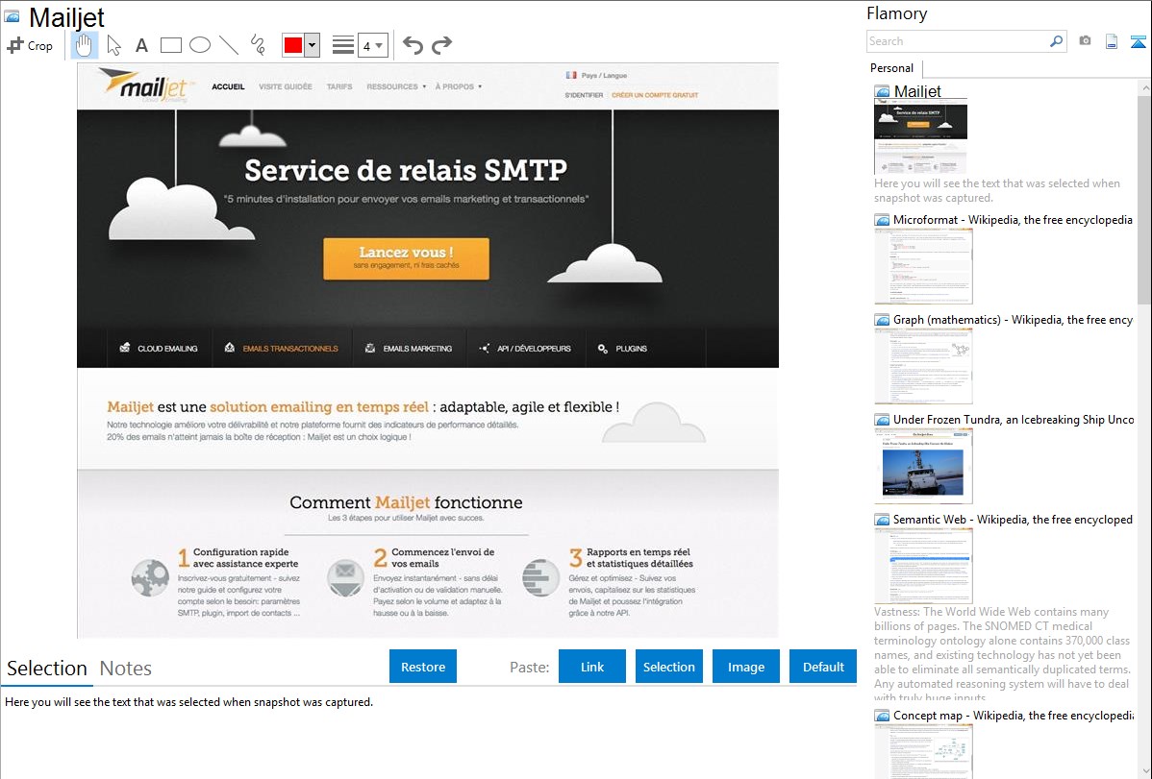Activate the hand pan tool
This screenshot has width=1152, height=779.
[84, 45]
